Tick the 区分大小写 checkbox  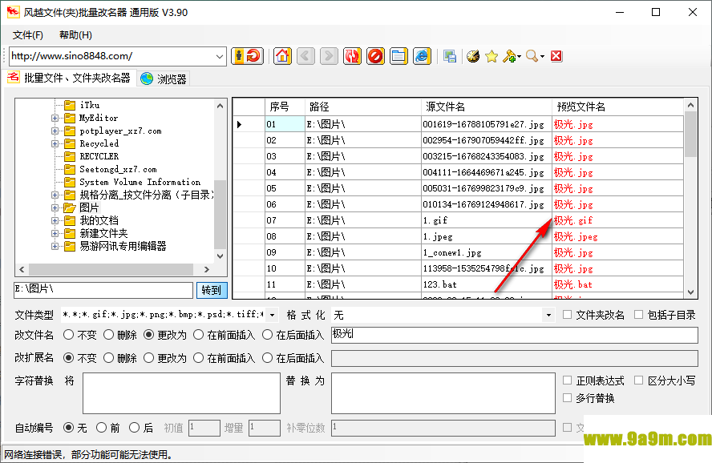[x=638, y=380]
